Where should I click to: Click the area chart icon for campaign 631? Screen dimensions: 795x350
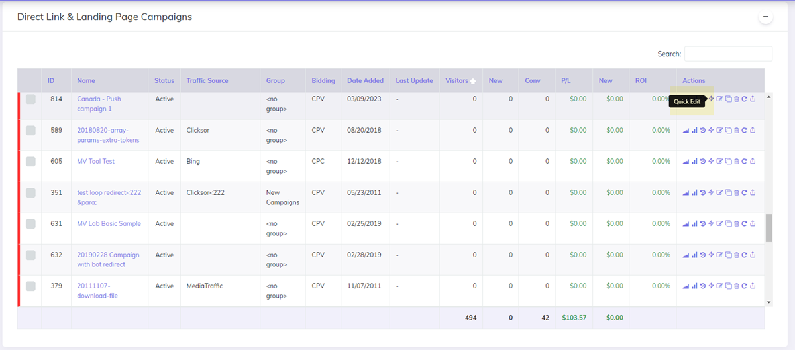tap(686, 224)
